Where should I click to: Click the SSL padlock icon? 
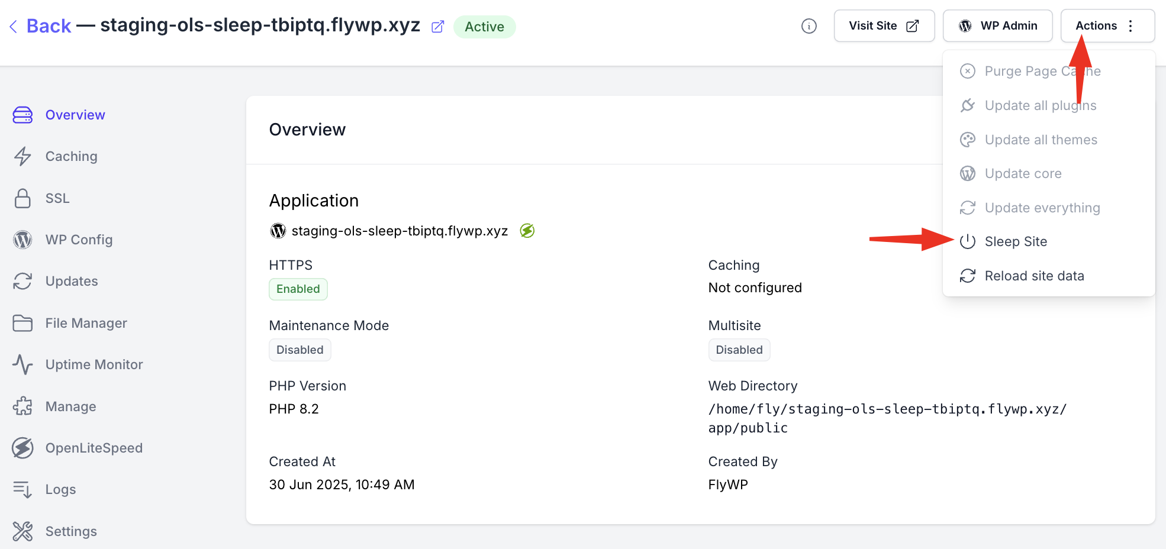click(x=22, y=198)
